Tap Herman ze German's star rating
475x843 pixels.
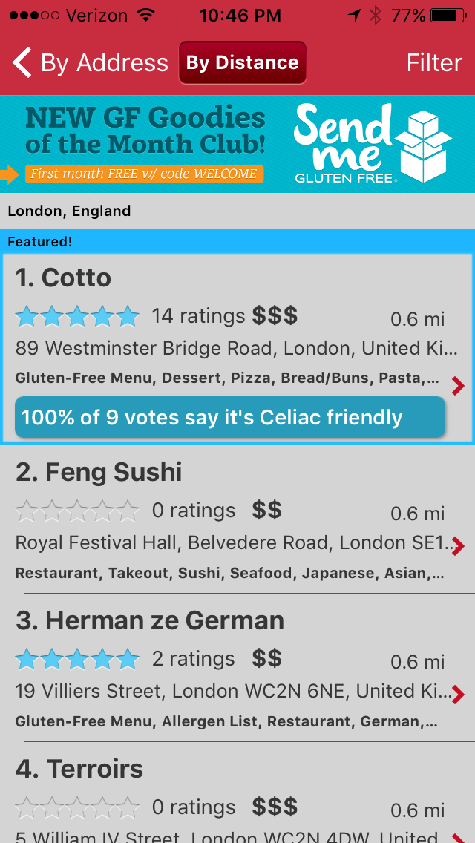click(x=77, y=659)
